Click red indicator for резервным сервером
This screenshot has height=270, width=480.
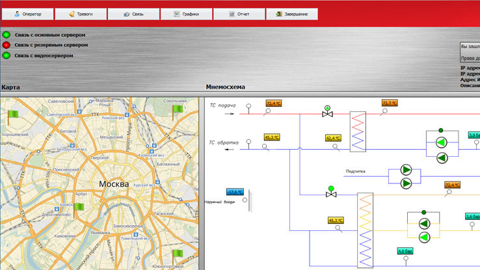pos(6,45)
